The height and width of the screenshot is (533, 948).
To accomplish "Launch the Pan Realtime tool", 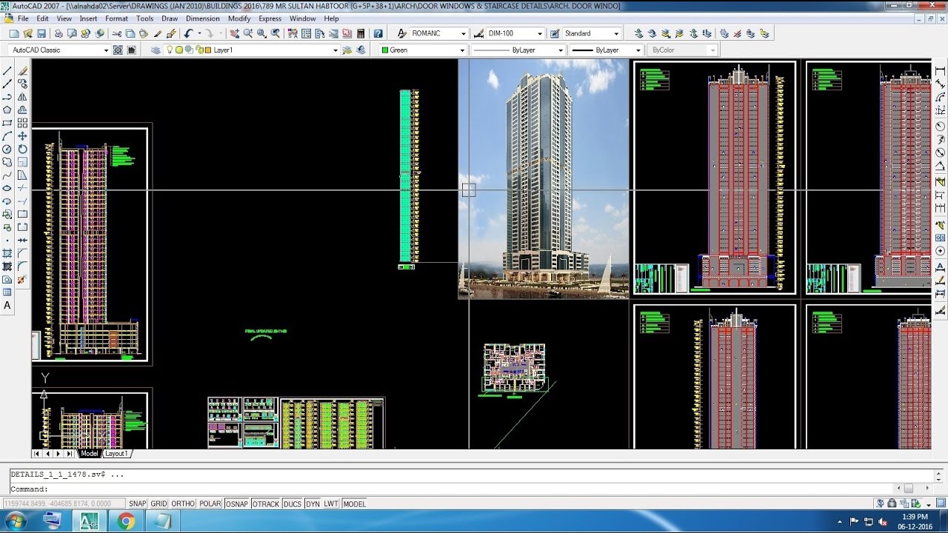I will coord(234,33).
